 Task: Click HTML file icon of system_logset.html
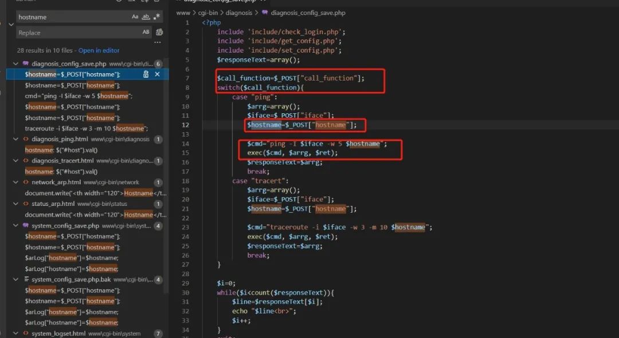26,333
